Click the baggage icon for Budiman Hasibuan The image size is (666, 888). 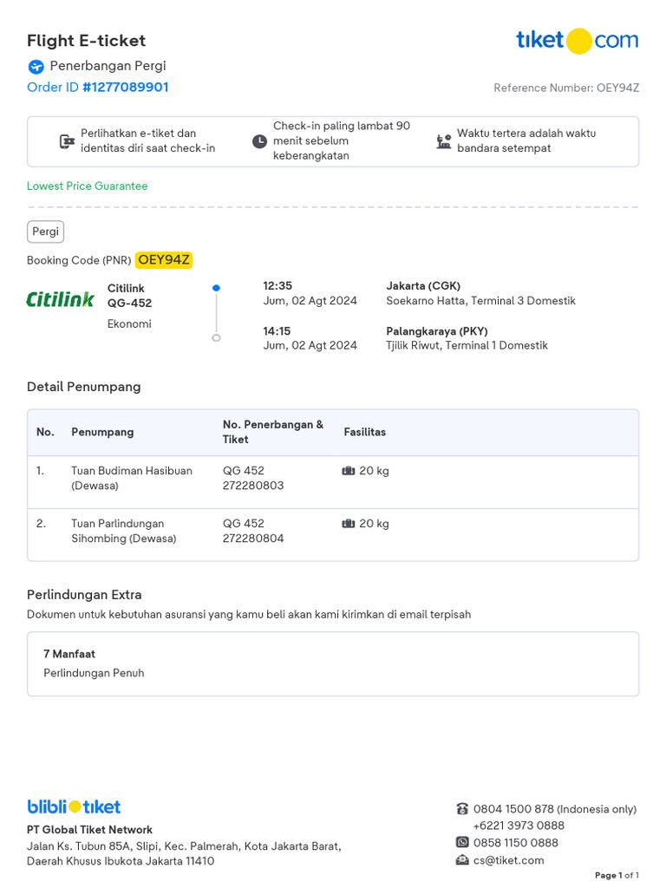click(x=349, y=471)
